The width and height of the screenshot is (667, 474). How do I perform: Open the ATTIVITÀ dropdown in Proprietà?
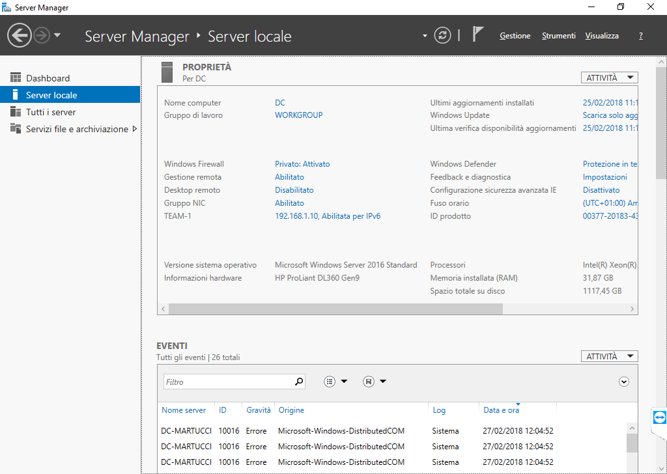click(x=609, y=77)
